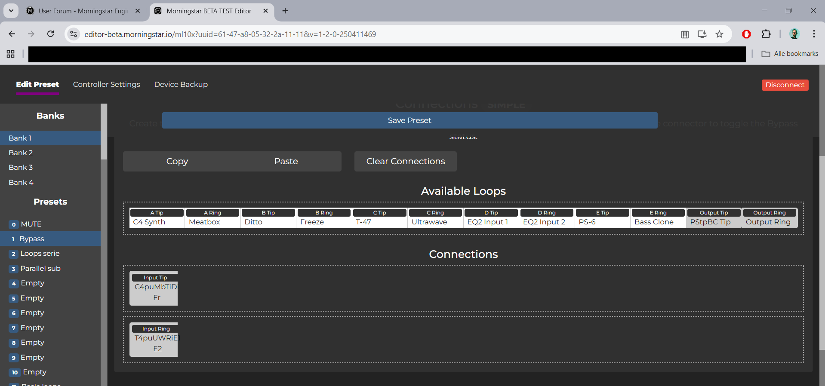Select preset 3 Parallel sub
This screenshot has height=386, width=825.
[50, 268]
